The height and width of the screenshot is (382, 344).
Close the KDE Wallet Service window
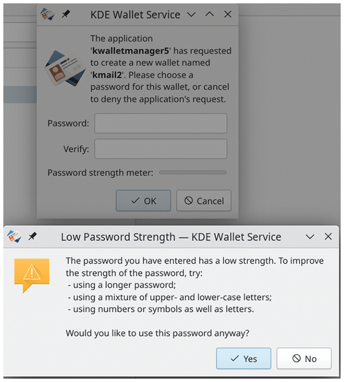pyautogui.click(x=227, y=14)
